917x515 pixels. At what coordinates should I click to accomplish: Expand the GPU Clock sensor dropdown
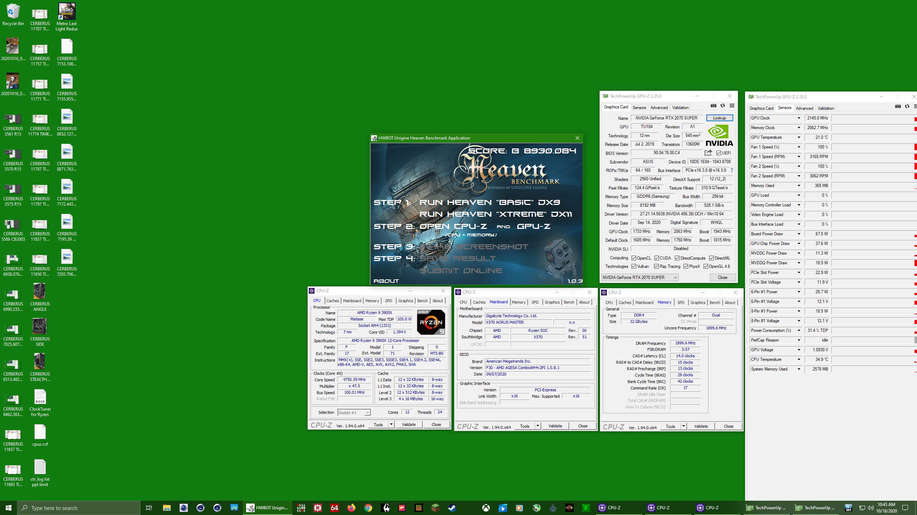(x=799, y=118)
